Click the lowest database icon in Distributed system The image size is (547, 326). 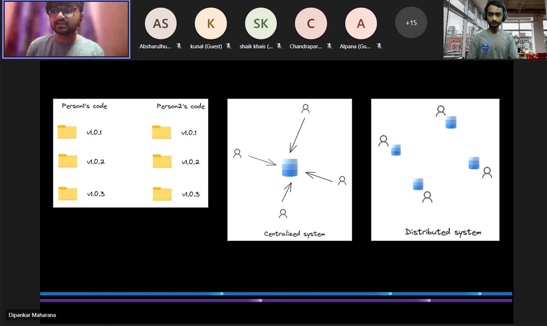(418, 184)
